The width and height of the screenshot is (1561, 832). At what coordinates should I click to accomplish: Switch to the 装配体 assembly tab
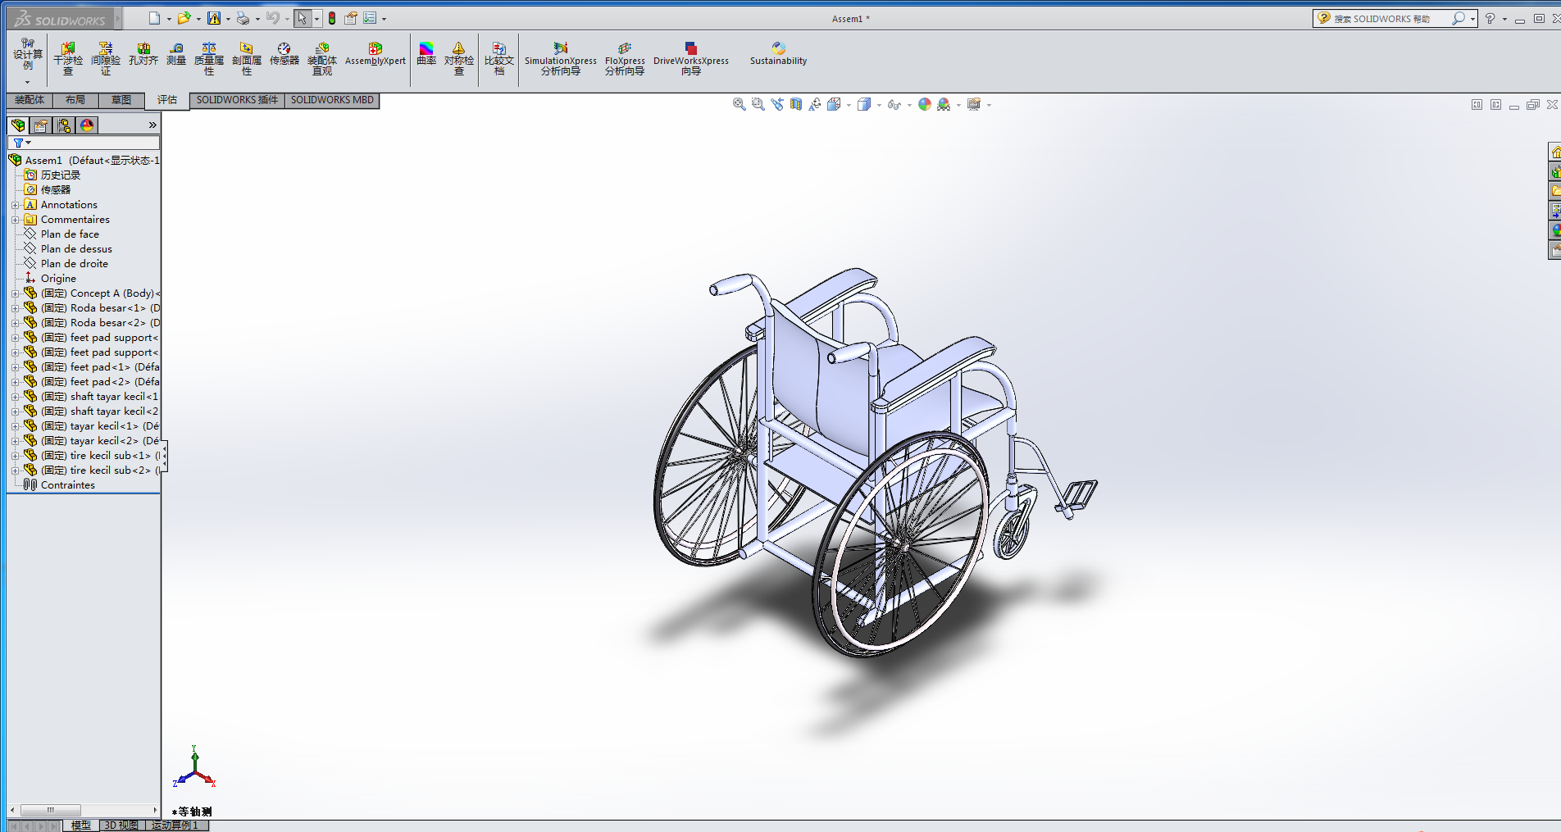[x=30, y=100]
